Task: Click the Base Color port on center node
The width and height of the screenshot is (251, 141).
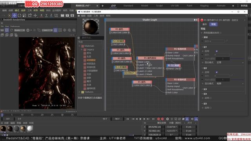Action: [x=138, y=62]
